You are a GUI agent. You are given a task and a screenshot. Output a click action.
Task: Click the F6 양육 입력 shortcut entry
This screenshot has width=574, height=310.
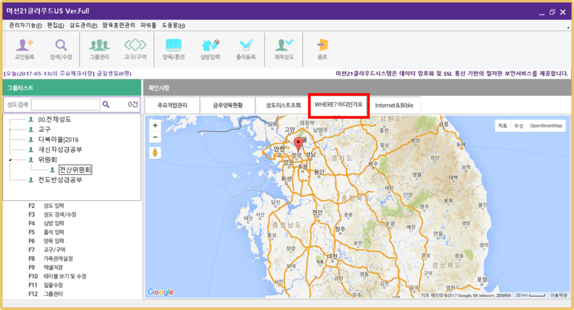coord(46,241)
